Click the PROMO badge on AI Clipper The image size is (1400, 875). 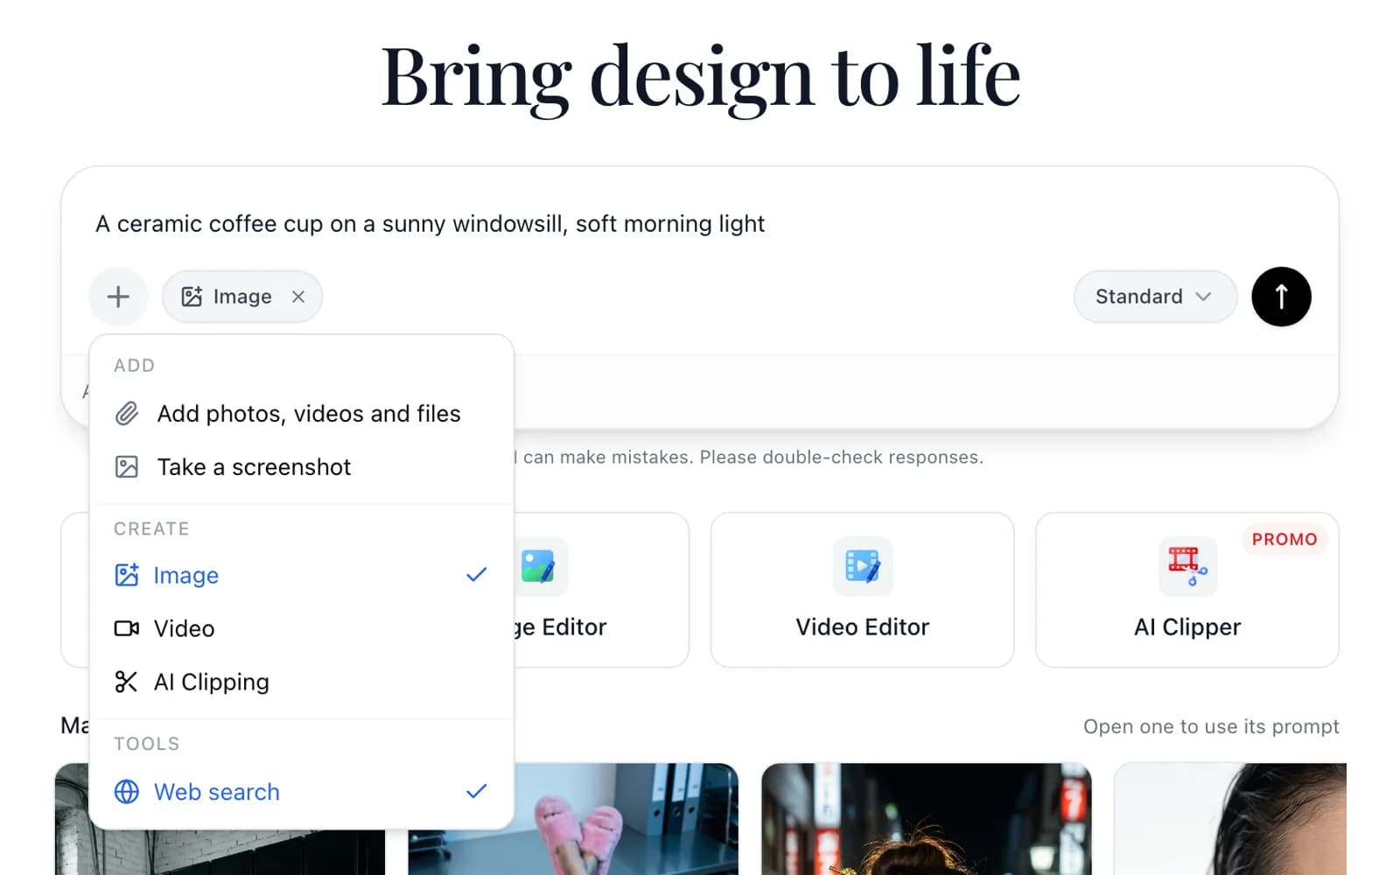[x=1284, y=539]
